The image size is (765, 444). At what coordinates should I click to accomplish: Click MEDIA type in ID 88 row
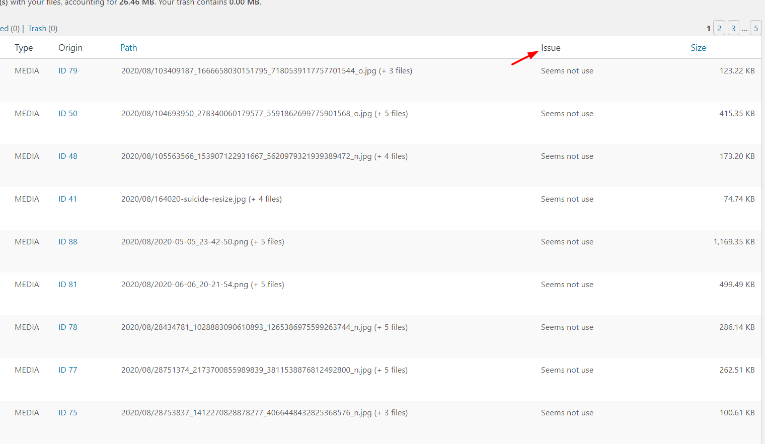27,242
